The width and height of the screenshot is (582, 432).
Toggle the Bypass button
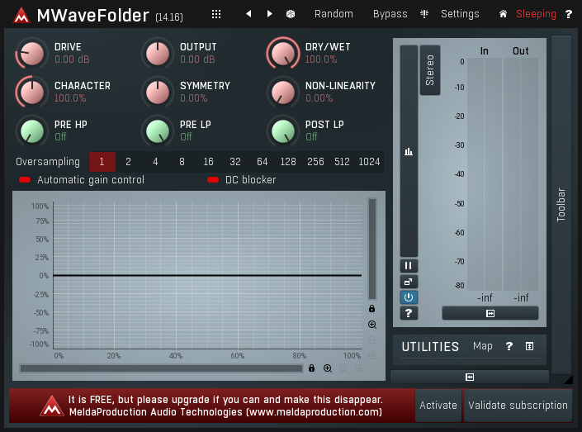[390, 14]
